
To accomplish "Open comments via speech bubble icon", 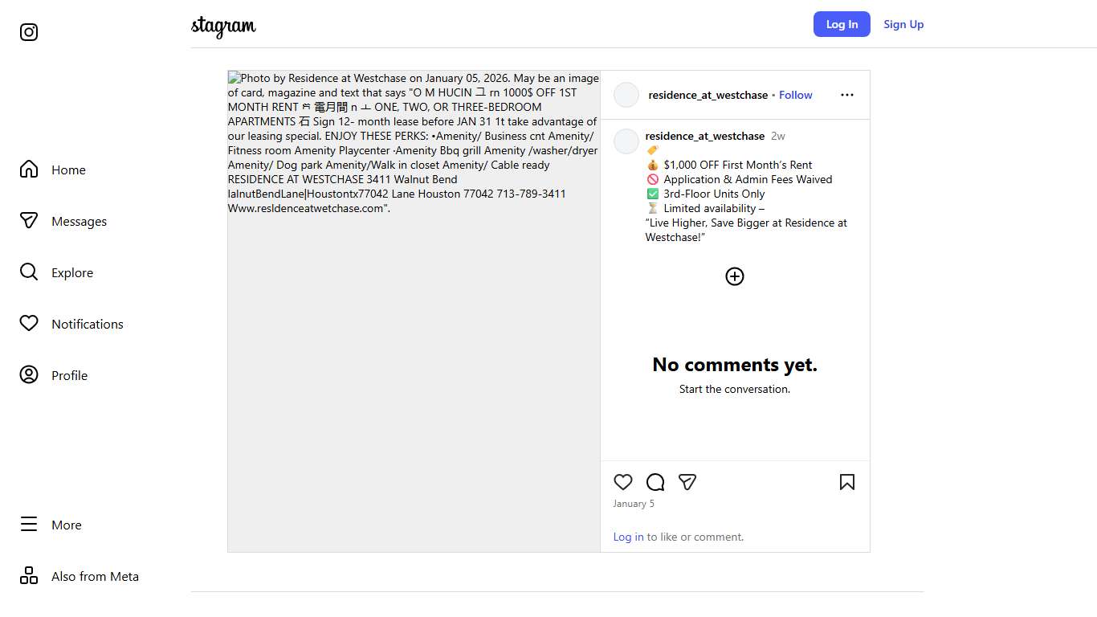I will click(655, 482).
